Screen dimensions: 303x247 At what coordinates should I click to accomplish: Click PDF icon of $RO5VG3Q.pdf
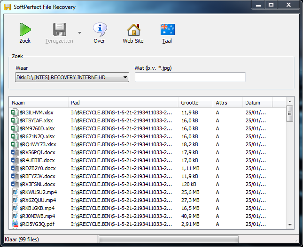click(x=15, y=224)
